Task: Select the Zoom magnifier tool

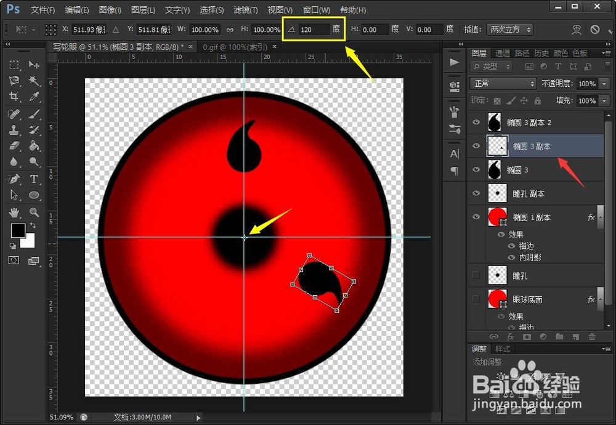Action: (x=34, y=212)
